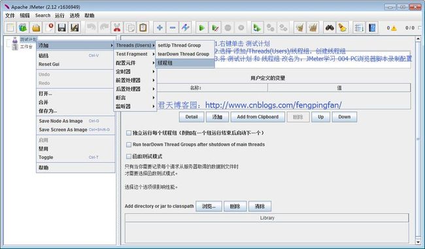Open the 运行 menu

click(x=59, y=16)
